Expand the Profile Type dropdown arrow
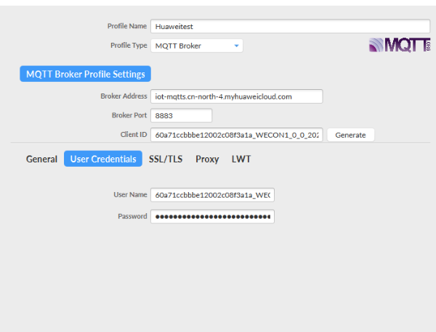This screenshot has width=436, height=332. tap(236, 46)
